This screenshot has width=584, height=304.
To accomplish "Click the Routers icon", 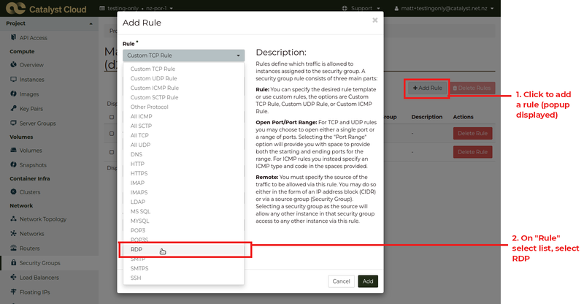I will [13, 248].
